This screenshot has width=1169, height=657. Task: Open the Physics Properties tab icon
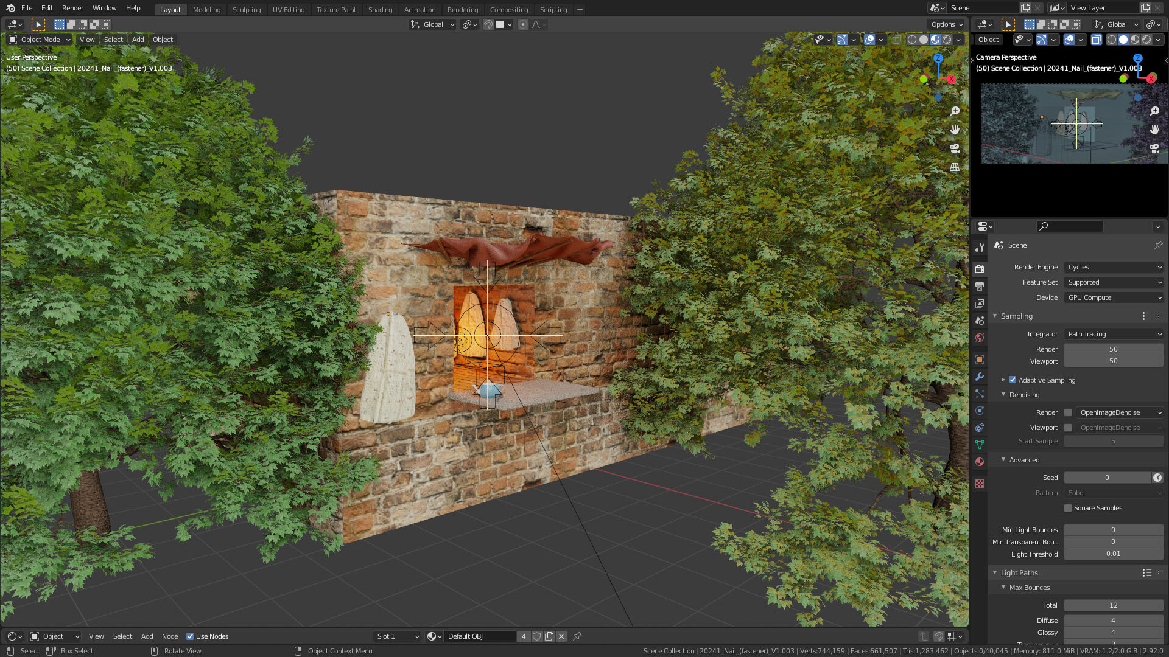pos(980,411)
